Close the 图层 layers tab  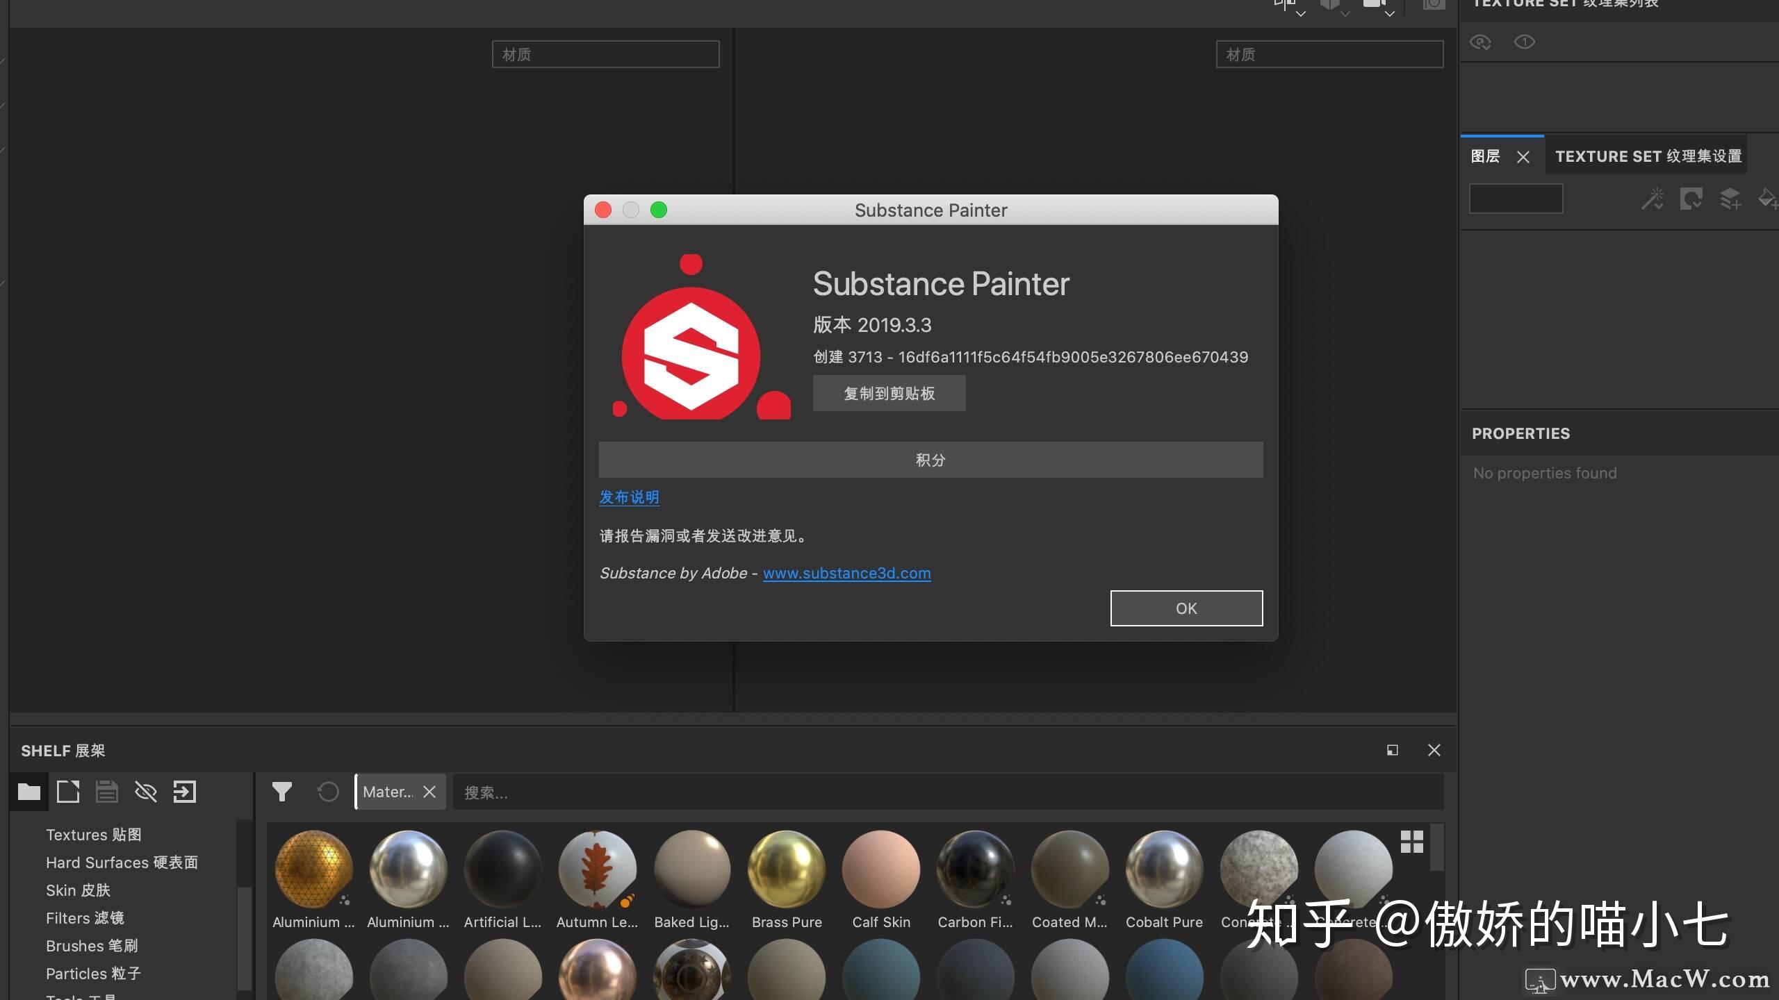[1523, 157]
